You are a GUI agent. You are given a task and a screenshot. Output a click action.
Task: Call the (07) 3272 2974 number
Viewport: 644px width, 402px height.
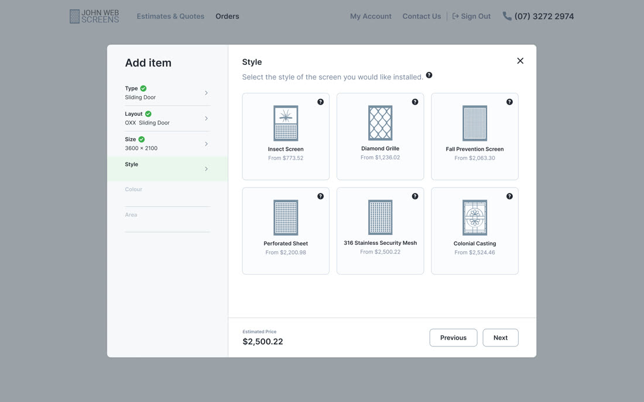pos(544,16)
